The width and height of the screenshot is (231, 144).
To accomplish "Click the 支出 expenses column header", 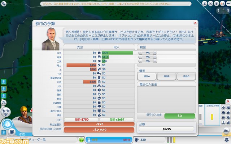I will 80,47.
